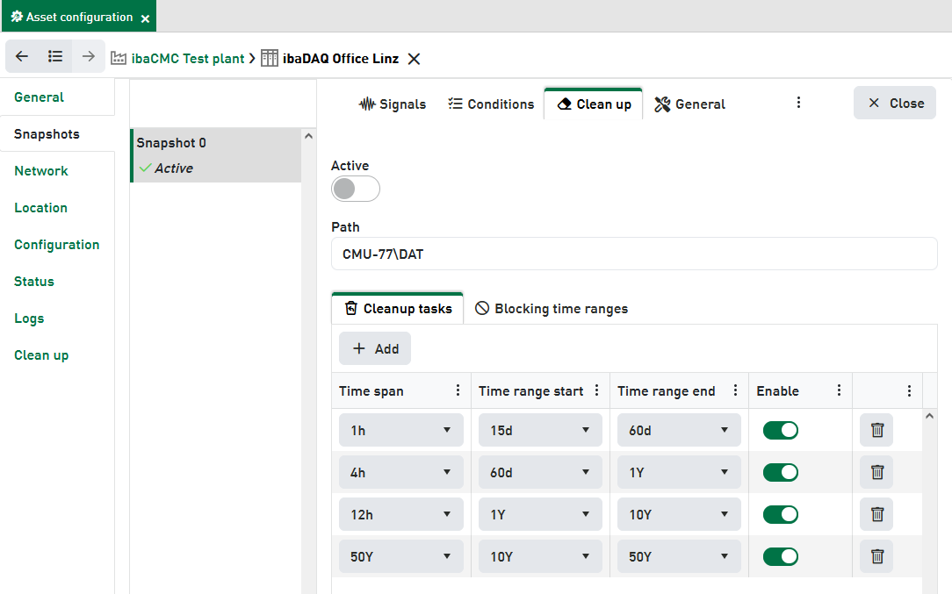The image size is (952, 594).
Task: Click the Path input field
Action: point(634,254)
